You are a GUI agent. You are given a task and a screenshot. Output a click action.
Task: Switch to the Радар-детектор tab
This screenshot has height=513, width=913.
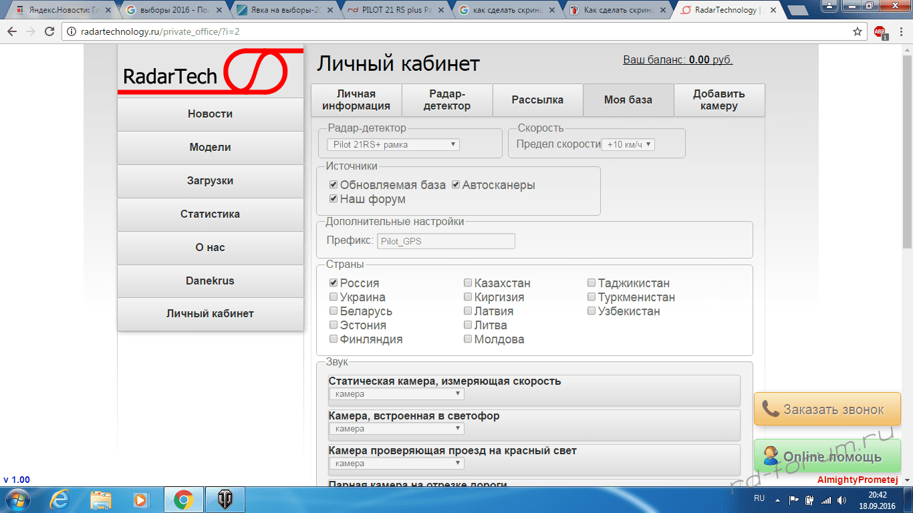[x=447, y=100]
